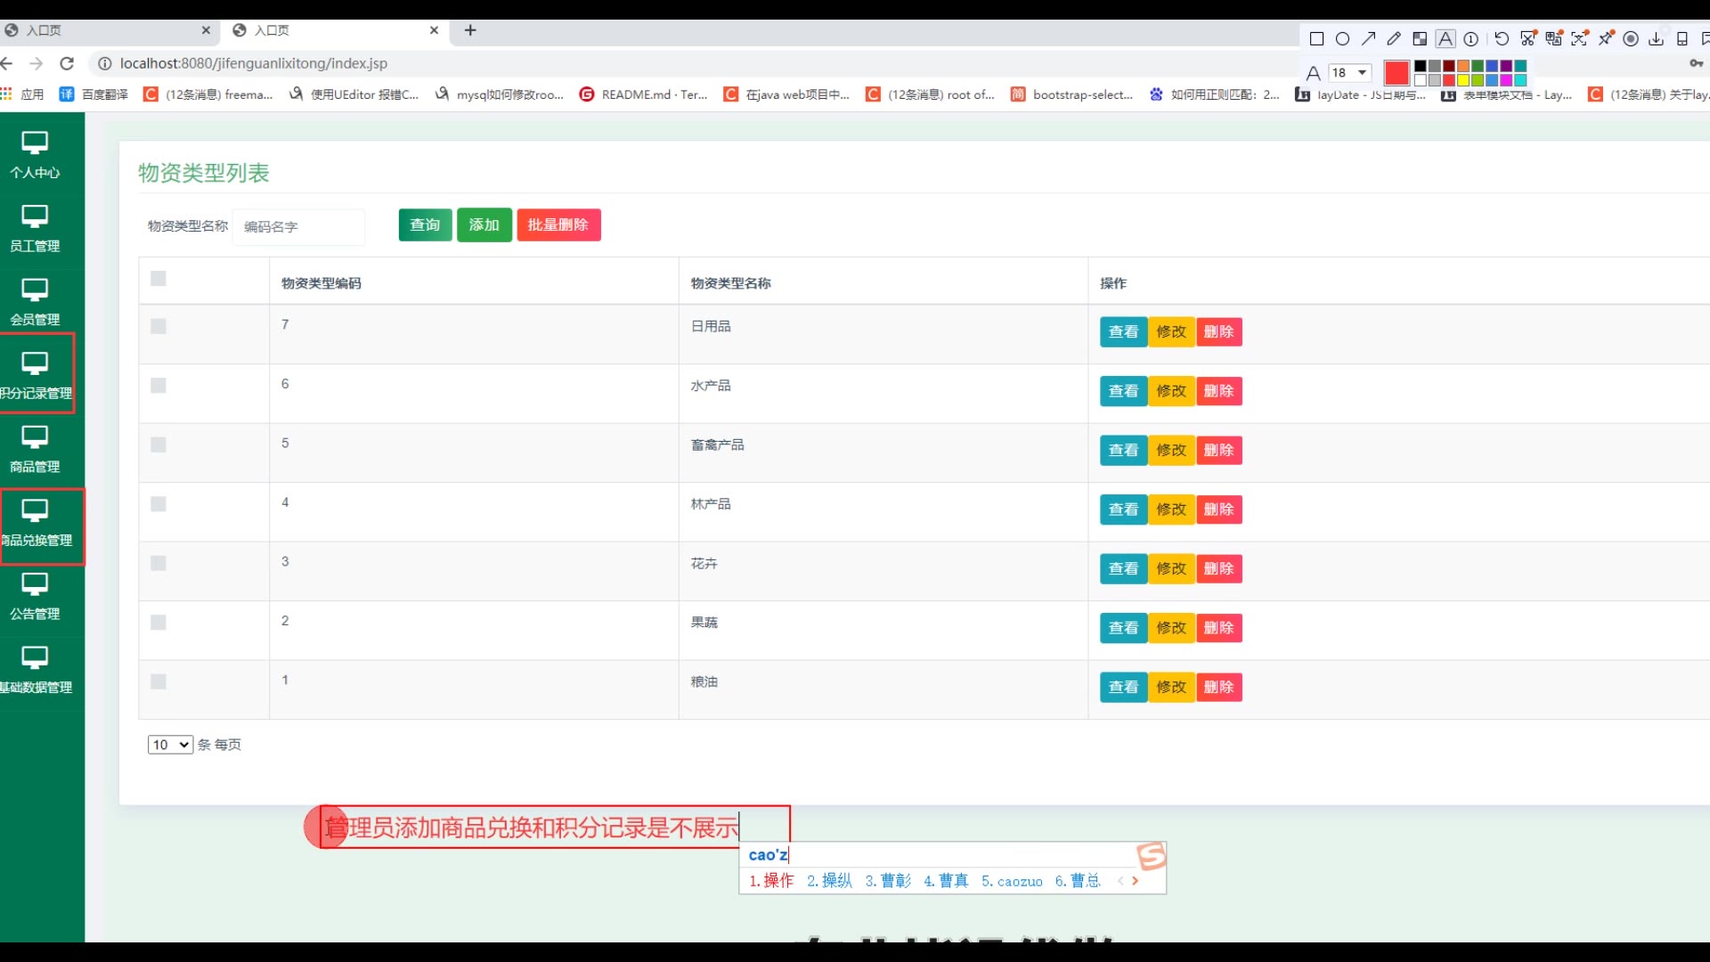
Task: Check the select-all header checkbox
Action: [159, 279]
